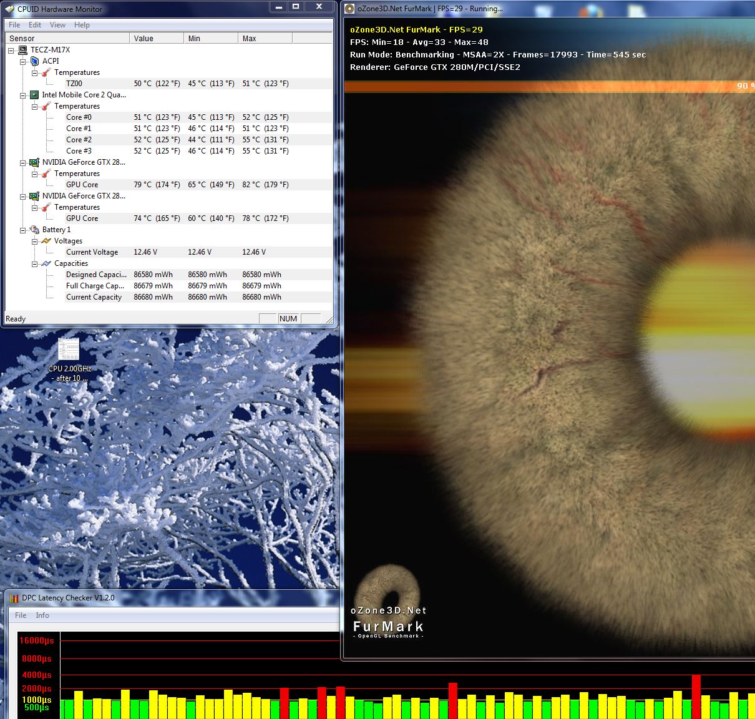This screenshot has width=755, height=719.
Task: Minimize the CPUID Hardware Monitor window
Action: (x=278, y=7)
